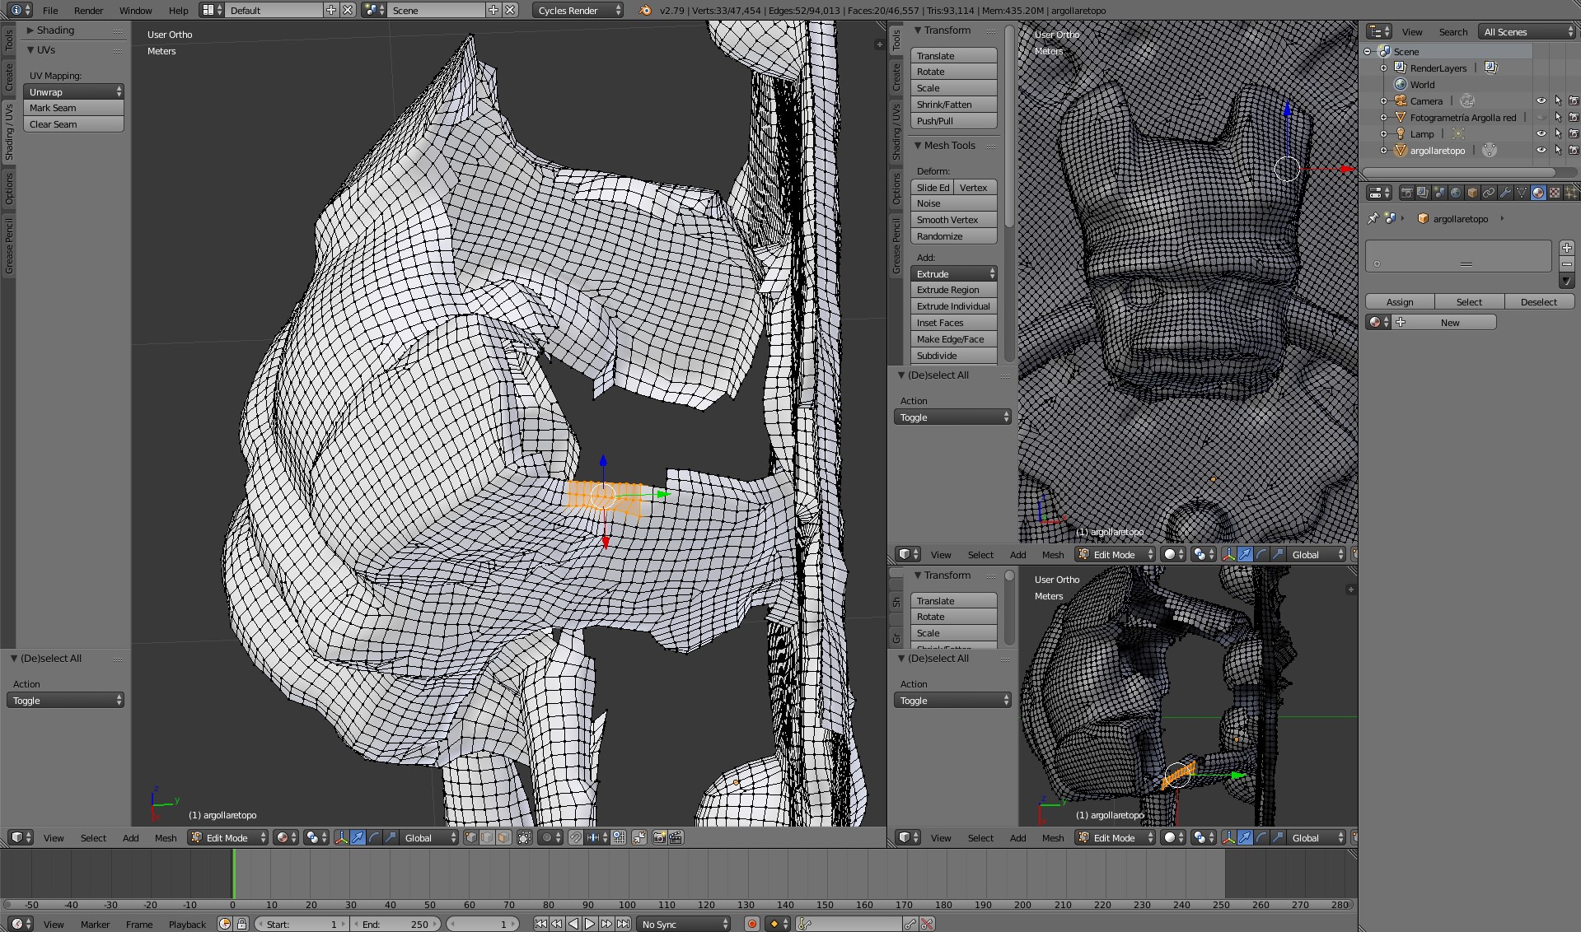Open the Render menu

click(x=88, y=11)
